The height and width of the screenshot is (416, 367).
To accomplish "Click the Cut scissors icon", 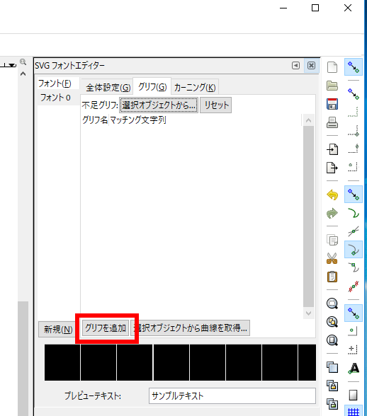I will (332, 258).
